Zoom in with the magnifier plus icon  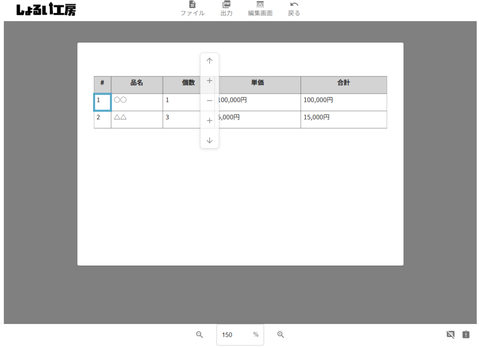(x=281, y=334)
